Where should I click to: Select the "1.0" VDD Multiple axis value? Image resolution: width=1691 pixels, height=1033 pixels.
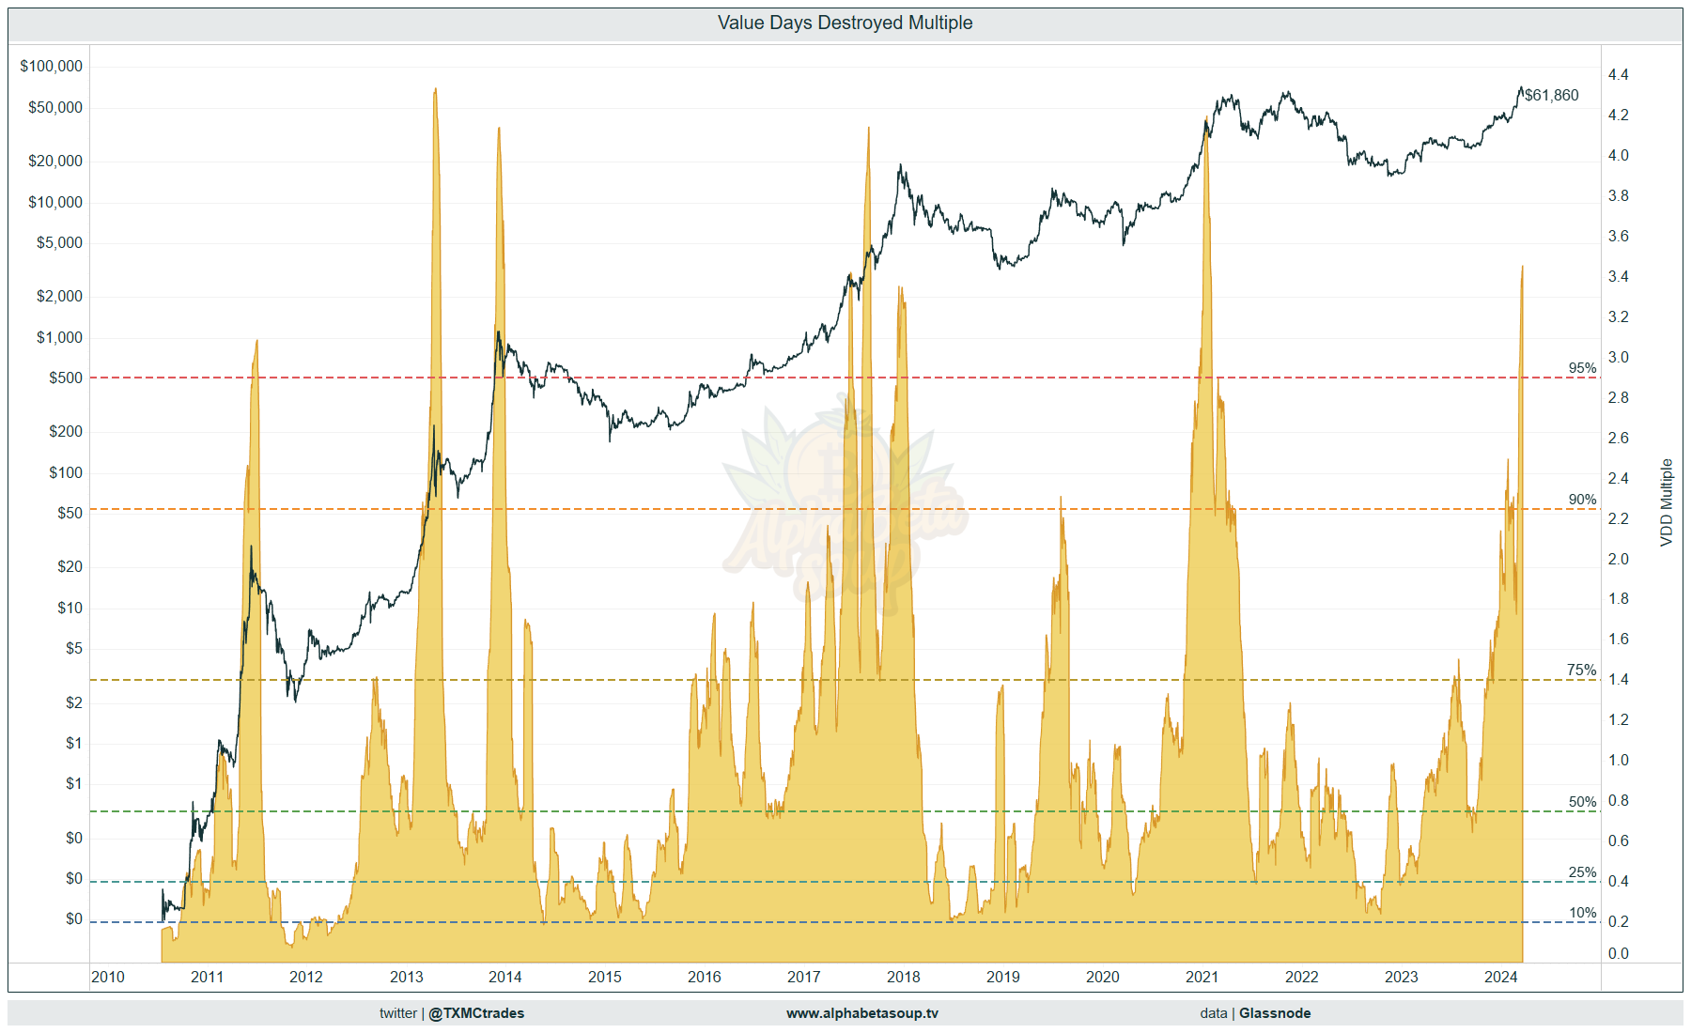pyautogui.click(x=1618, y=760)
